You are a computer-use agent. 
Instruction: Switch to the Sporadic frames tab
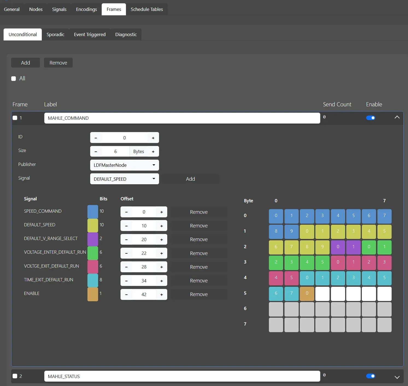55,34
